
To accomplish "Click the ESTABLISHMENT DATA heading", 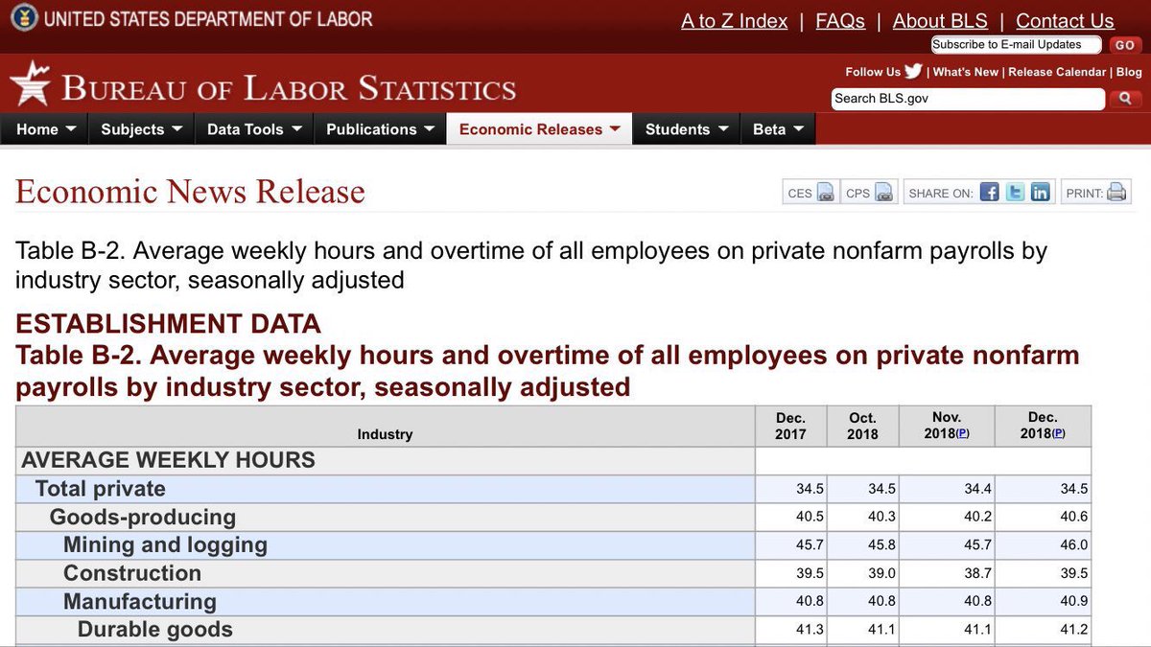I will point(168,324).
